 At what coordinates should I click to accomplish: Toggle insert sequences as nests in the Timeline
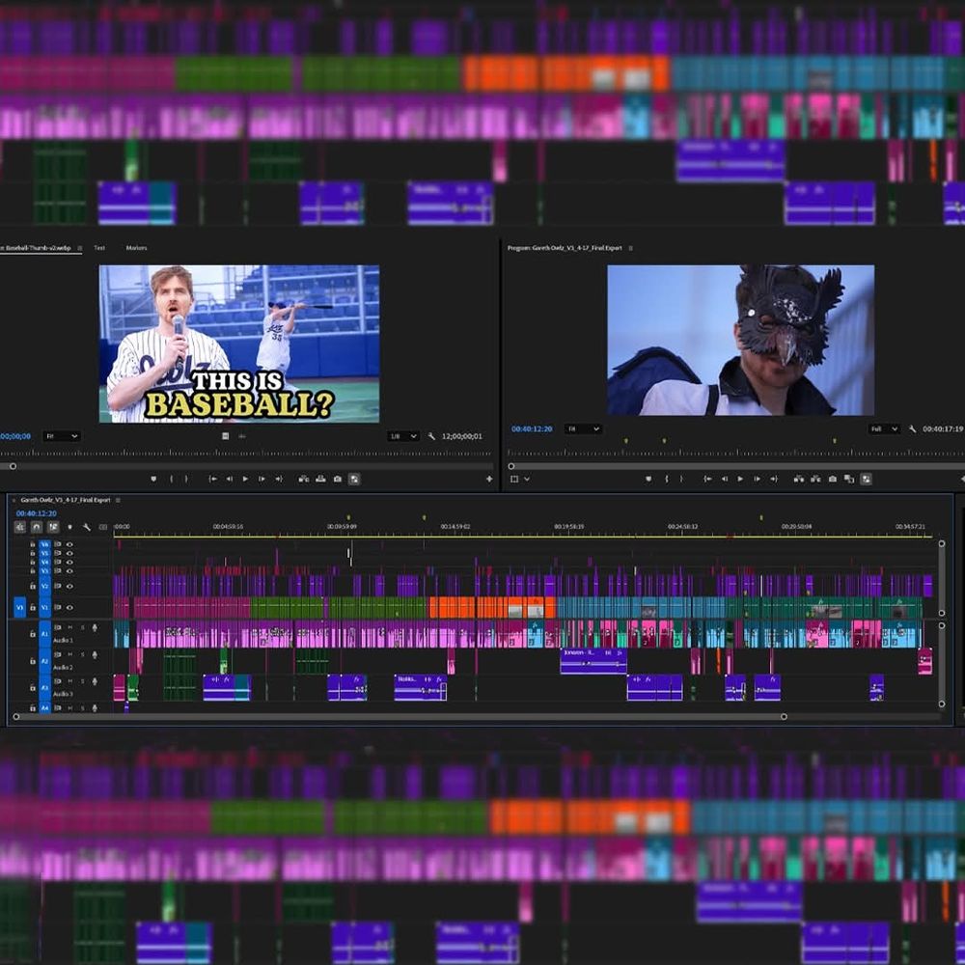click(x=20, y=527)
